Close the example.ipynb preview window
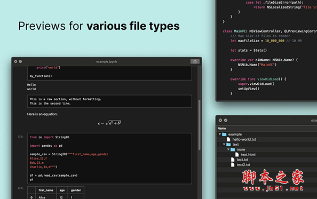The width and height of the screenshot is (317, 199). (x=16, y=61)
